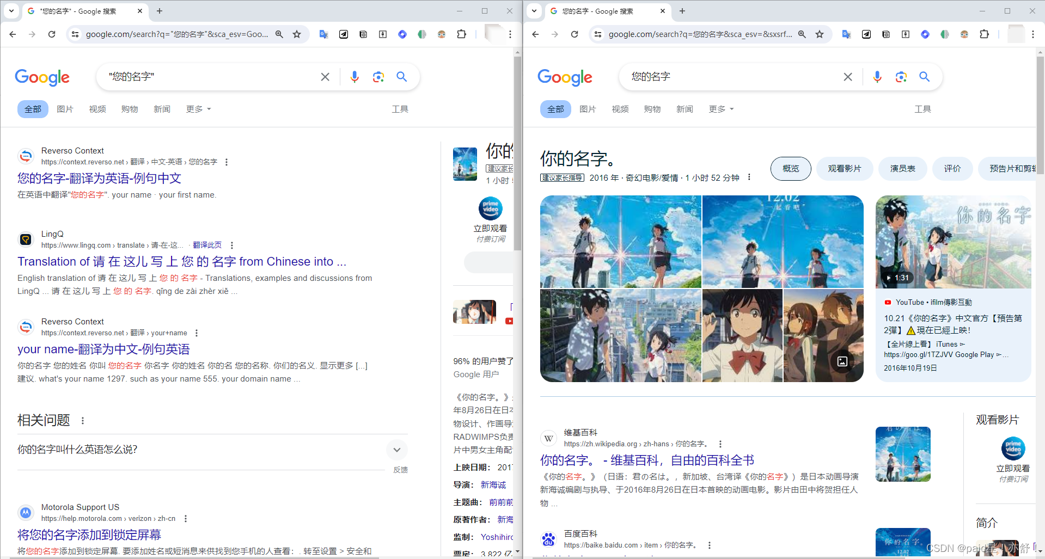Click 新海诚 director link in left window
Viewport: 1045px width, 559px height.
click(493, 485)
